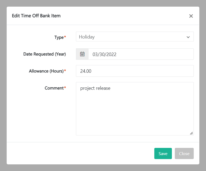Viewport: 206px width, 171px height.
Task: Click the 'Allowance (Hours)' label
Action: click(46, 71)
